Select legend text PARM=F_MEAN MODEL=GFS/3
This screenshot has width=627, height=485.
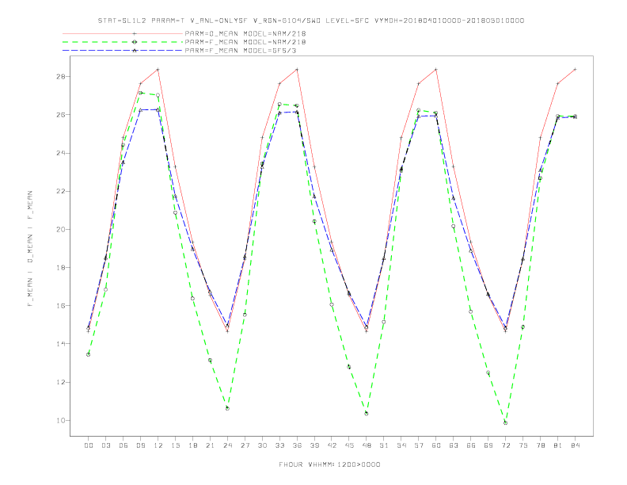point(241,51)
